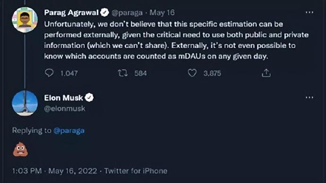Screen dimensions: 326x183
Task: Open more options on Parag Agrawal's tweet
Action: tap(309, 12)
